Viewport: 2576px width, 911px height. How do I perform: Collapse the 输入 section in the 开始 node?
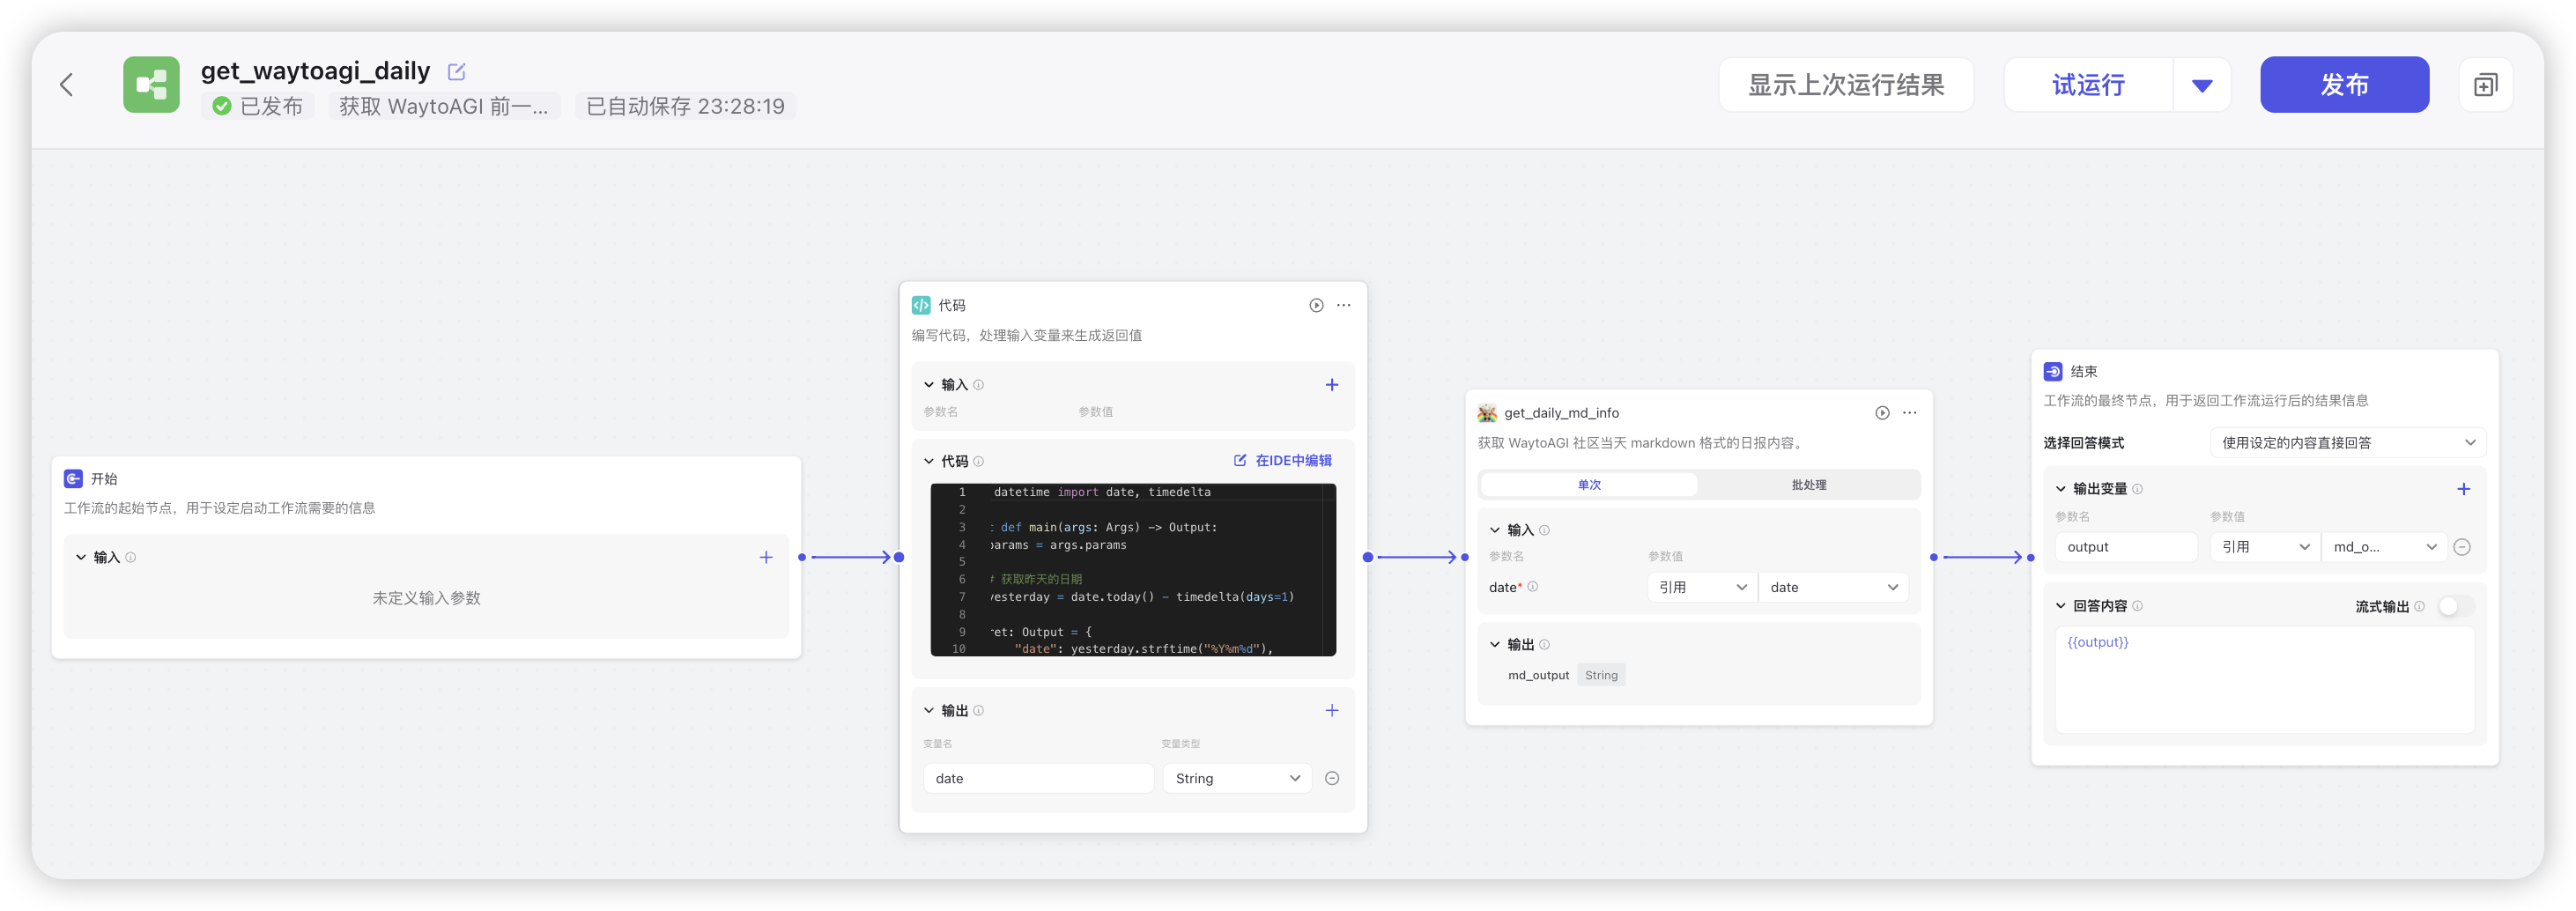81,557
